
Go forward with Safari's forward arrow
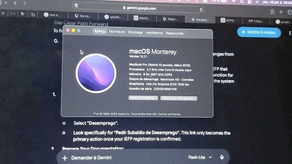pos(25,3)
